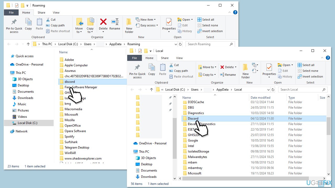Click Copy path in Local window ribbon
Image resolution: width=335 pixels, height=188 pixels.
click(179, 71)
